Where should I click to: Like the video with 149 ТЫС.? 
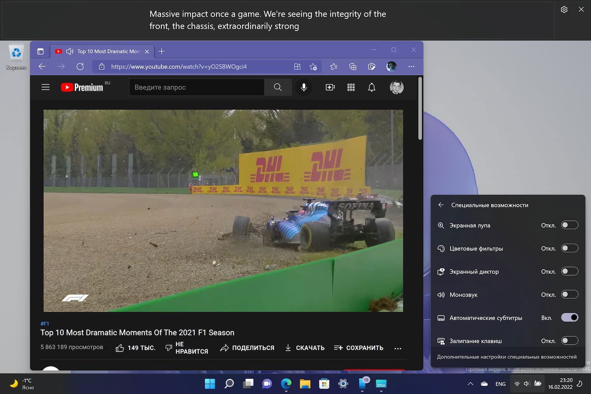pos(136,348)
